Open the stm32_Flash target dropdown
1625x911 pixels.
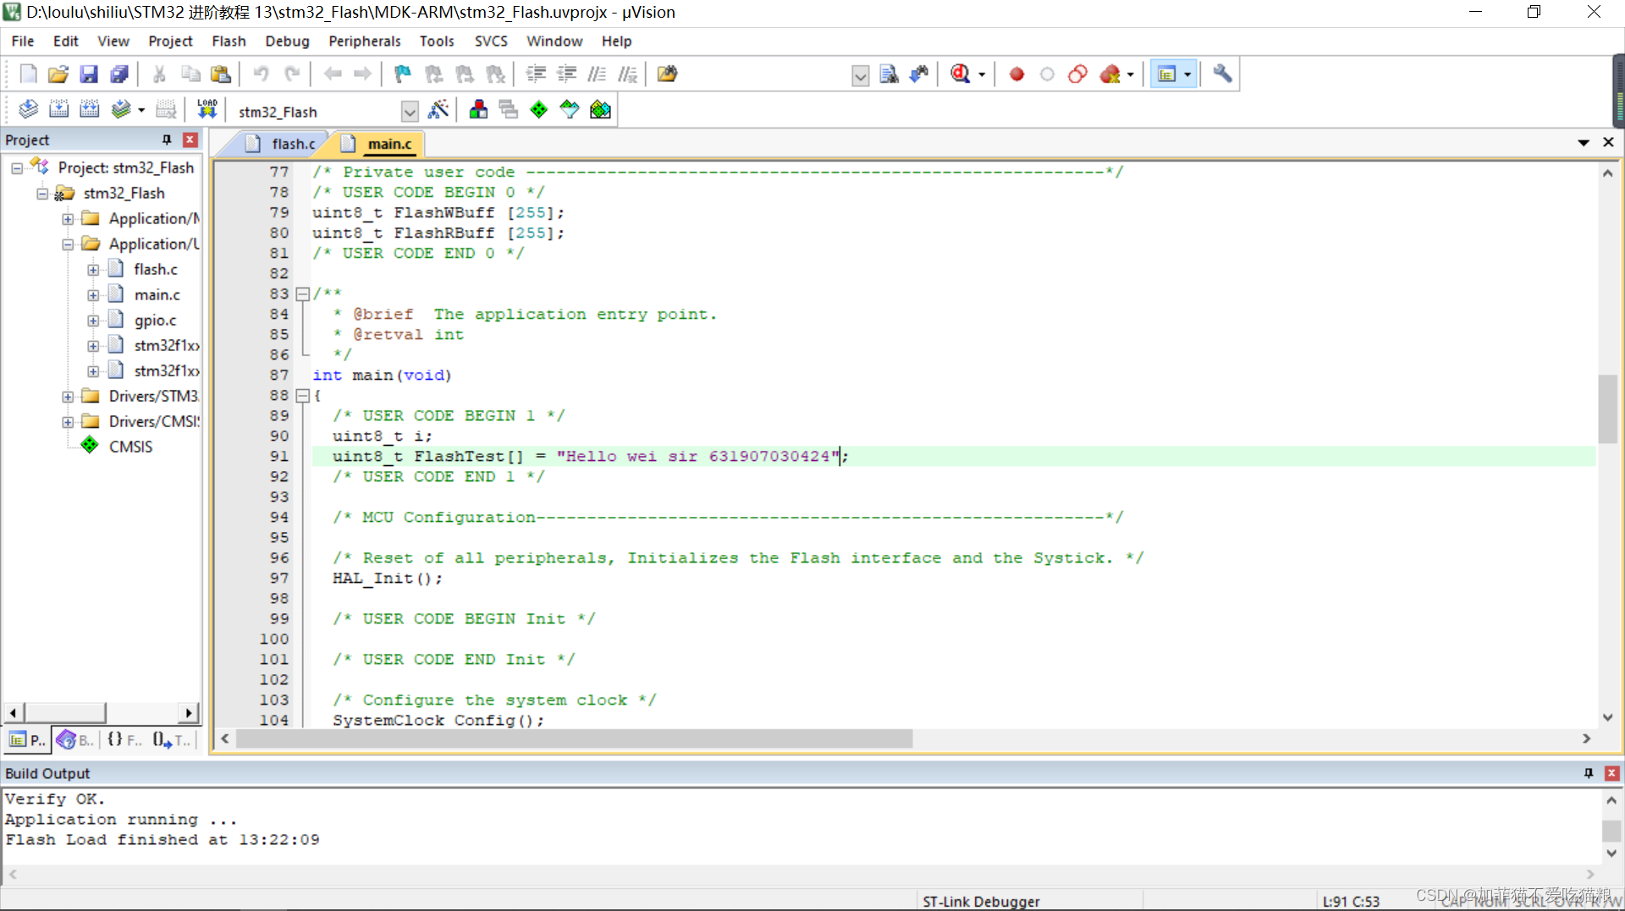410,112
